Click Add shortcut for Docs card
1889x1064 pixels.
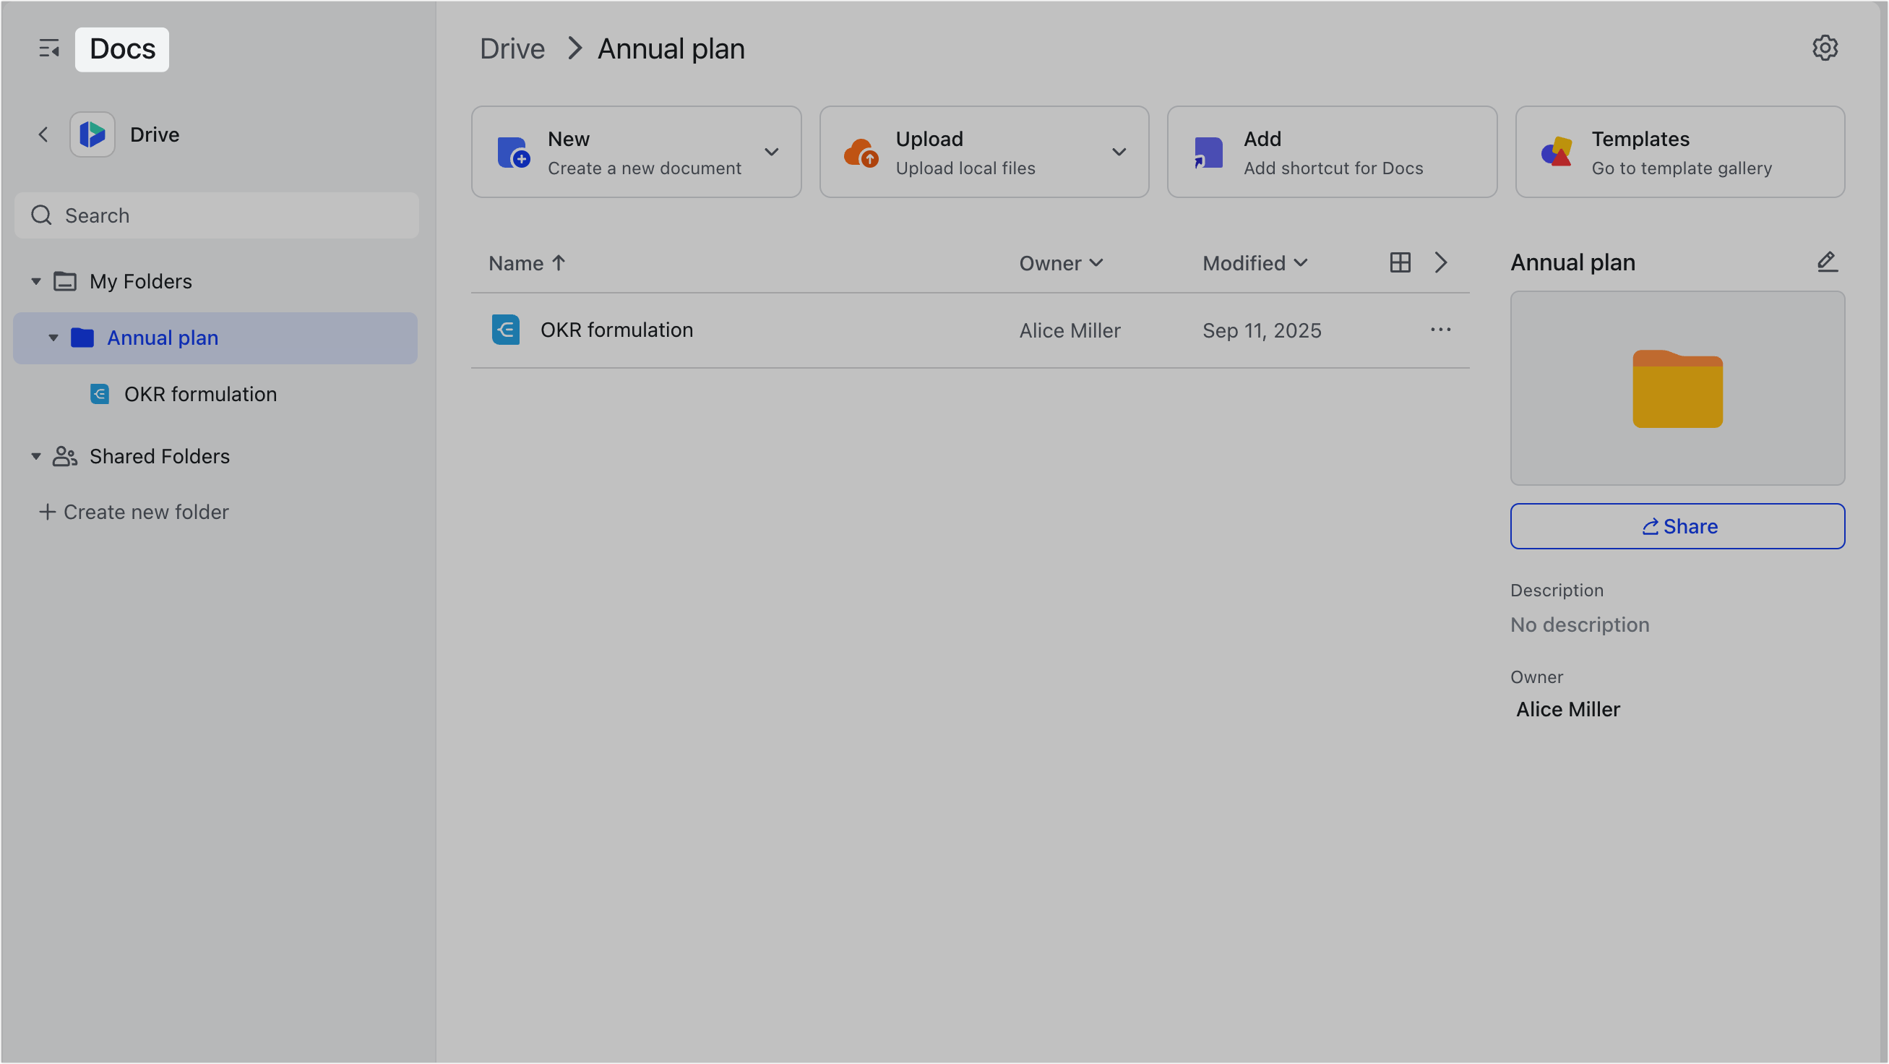(1332, 152)
